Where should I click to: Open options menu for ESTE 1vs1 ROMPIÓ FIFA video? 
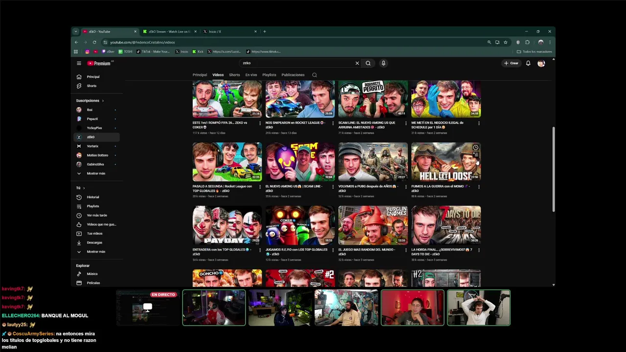pos(260,123)
